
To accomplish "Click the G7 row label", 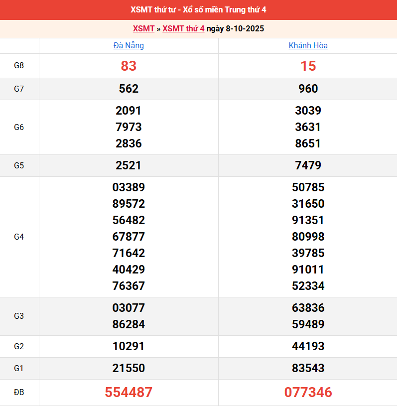I will click(19, 89).
